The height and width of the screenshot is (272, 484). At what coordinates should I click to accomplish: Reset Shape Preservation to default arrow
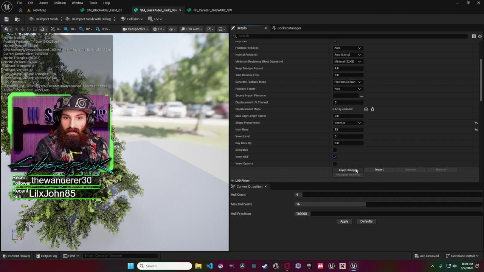pyautogui.click(x=476, y=123)
